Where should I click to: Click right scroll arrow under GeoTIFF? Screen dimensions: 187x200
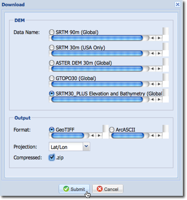tap(99, 135)
